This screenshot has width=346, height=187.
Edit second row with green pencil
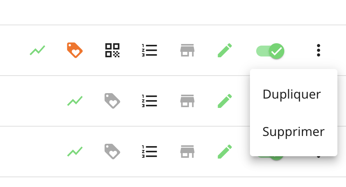225,101
